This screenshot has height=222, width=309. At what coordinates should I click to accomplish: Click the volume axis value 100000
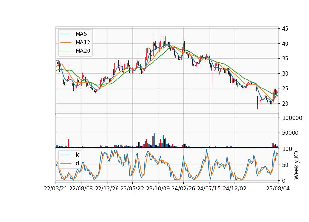pyautogui.click(x=292, y=118)
